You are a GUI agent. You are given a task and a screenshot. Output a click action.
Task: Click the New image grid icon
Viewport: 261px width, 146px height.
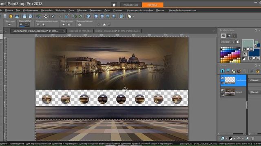pyautogui.click(x=5, y=16)
